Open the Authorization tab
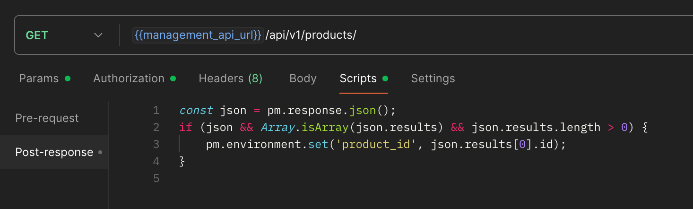The width and height of the screenshot is (693, 209). pyautogui.click(x=129, y=78)
